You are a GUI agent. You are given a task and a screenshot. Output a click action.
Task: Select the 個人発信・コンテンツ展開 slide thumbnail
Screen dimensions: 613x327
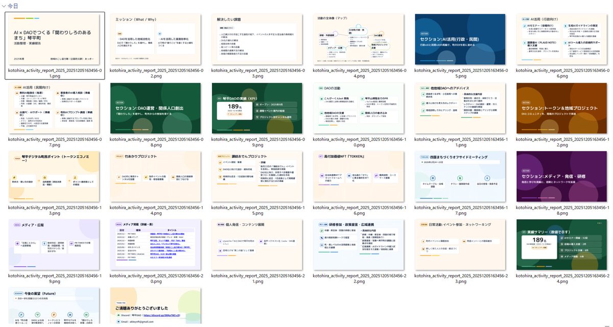257,245
